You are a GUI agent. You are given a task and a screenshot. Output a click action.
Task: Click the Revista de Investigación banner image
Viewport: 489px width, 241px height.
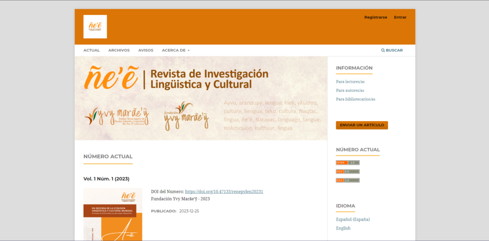pyautogui.click(x=201, y=98)
